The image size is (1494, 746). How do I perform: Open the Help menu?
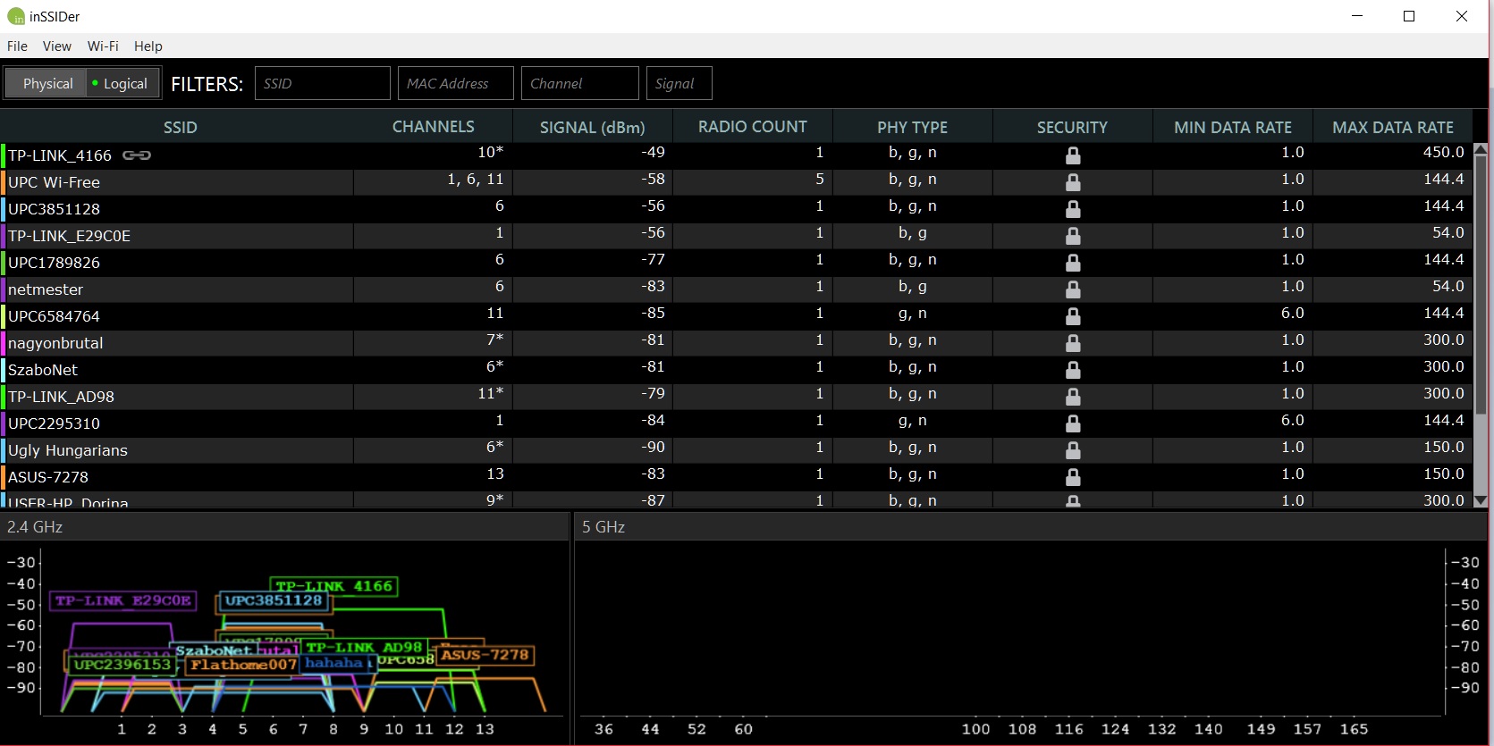tap(148, 46)
